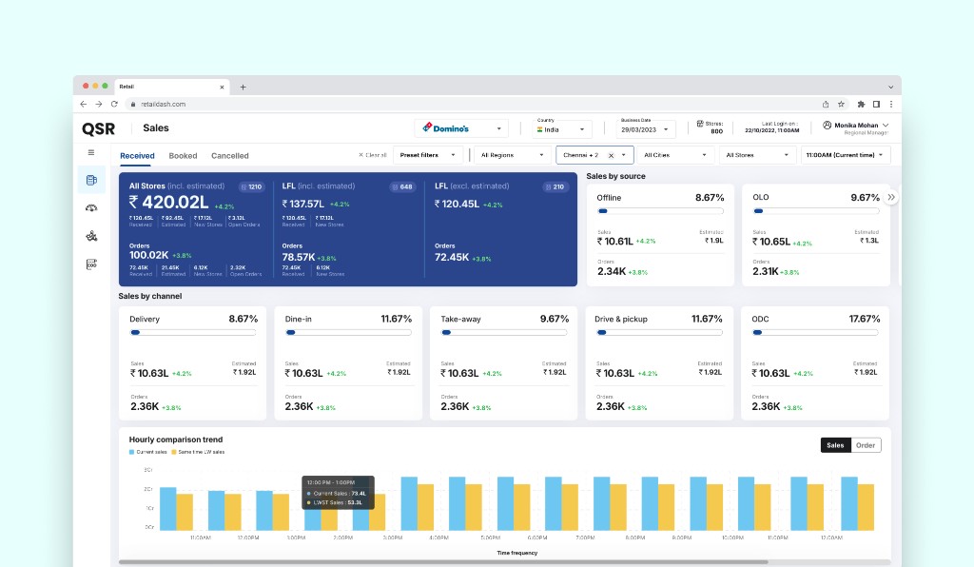Open the dashboard speedometer icon in sidebar

[91, 207]
